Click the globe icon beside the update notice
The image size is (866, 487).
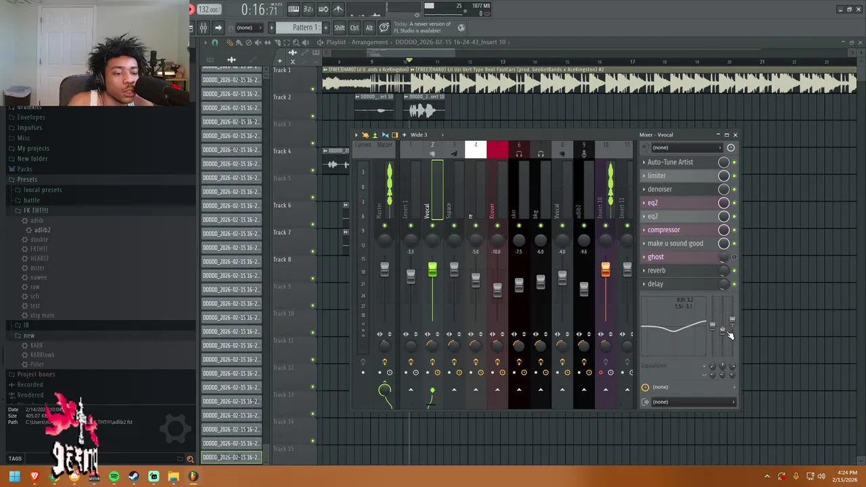click(x=461, y=28)
